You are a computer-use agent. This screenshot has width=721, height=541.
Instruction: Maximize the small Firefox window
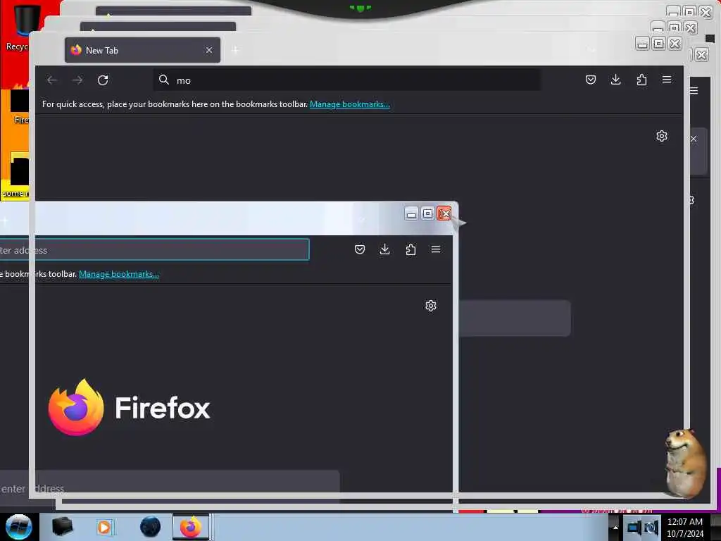pos(427,213)
